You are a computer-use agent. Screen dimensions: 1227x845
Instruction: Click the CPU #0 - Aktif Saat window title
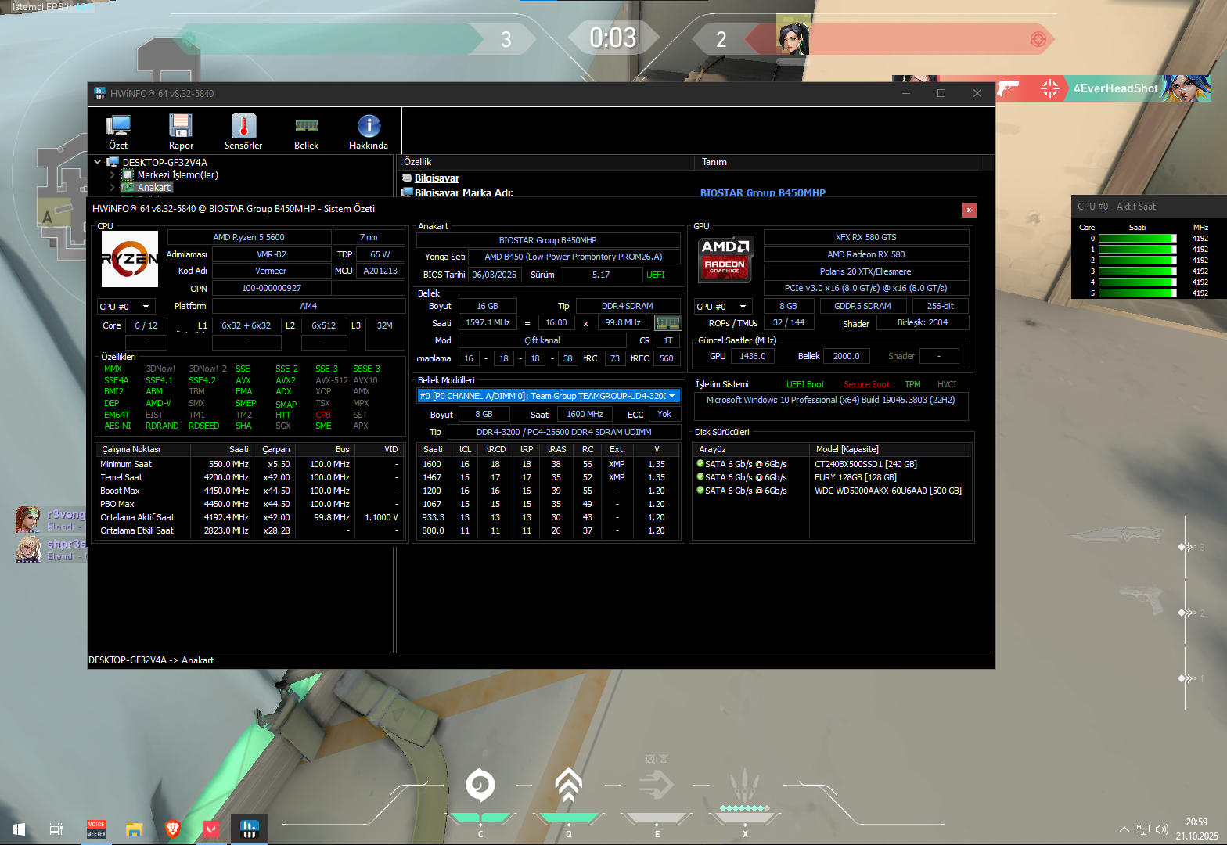1116,207
